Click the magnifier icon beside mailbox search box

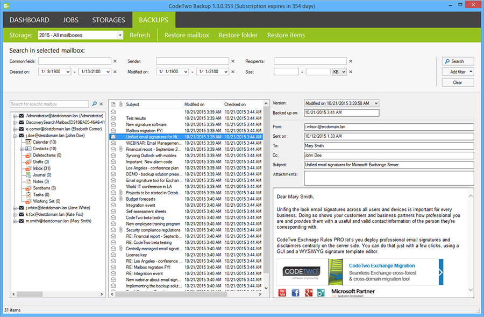95,104
